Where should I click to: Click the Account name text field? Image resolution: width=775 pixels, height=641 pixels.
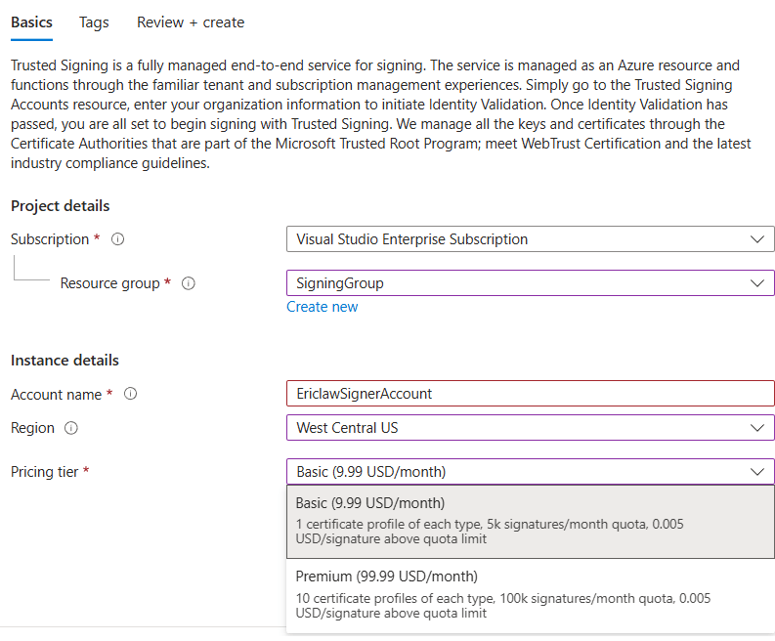click(531, 394)
